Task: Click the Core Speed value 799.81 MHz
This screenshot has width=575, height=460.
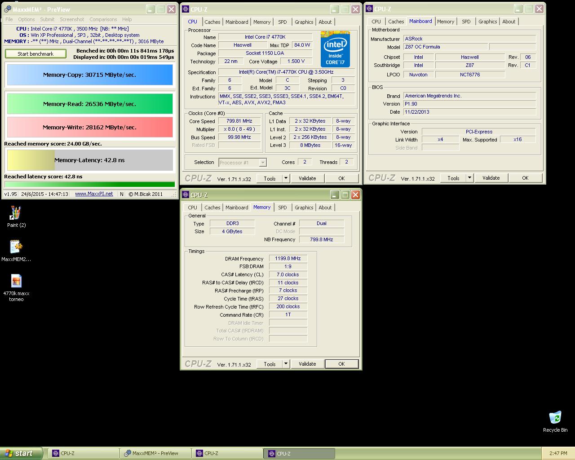Action: tap(239, 121)
